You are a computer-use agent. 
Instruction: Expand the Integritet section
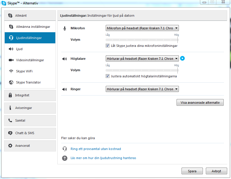[30, 96]
